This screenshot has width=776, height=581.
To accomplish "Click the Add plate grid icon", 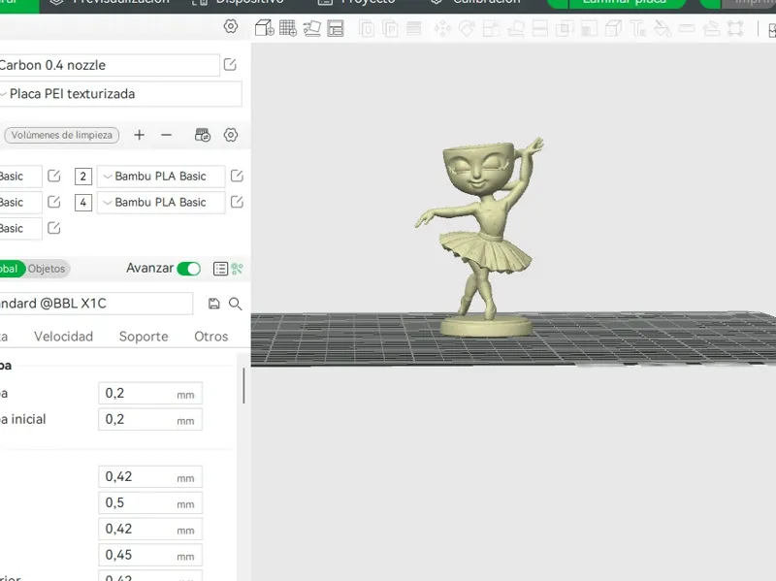I will pos(288,28).
